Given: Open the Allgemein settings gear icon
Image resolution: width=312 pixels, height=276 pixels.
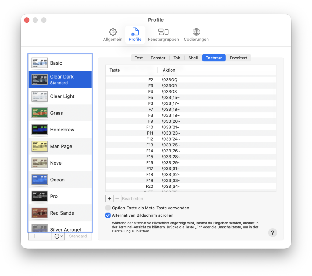Looking at the screenshot, I should (113, 32).
